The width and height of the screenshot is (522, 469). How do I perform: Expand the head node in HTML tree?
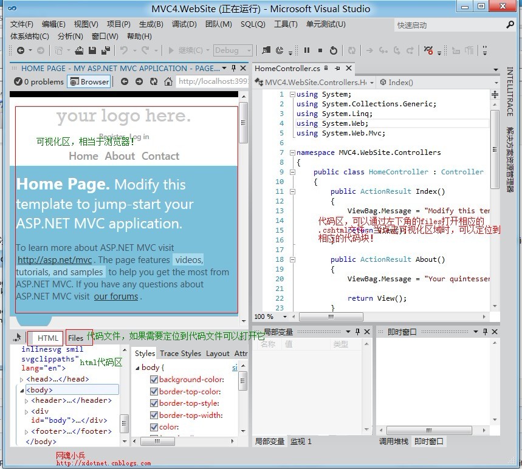click(x=22, y=380)
